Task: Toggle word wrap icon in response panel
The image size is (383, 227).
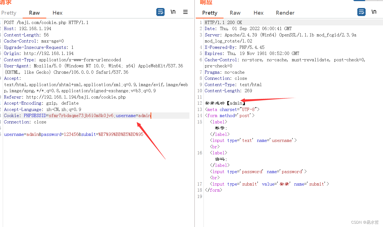Action: [x=361, y=12]
